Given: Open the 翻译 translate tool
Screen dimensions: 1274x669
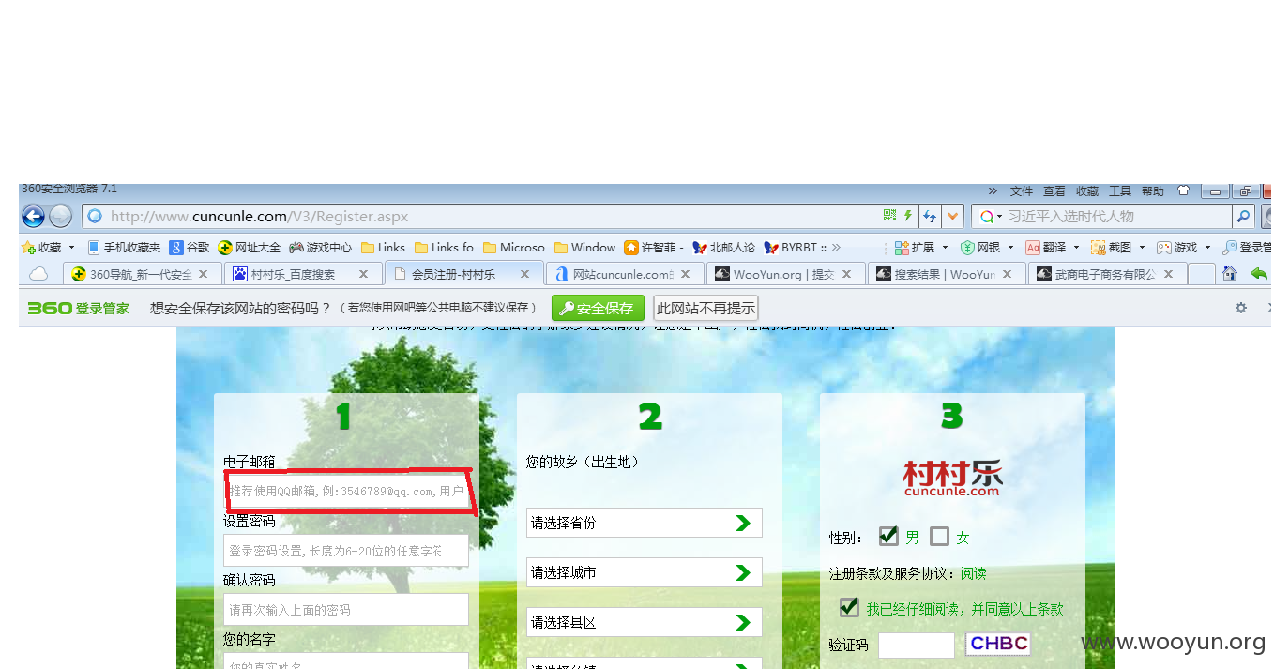Looking at the screenshot, I should (1046, 248).
